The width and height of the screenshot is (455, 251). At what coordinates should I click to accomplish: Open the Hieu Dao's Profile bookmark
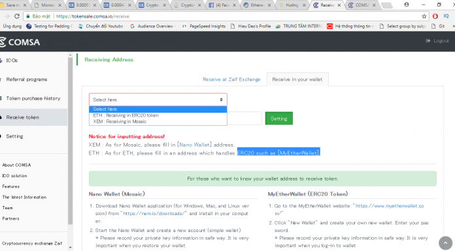point(251,26)
